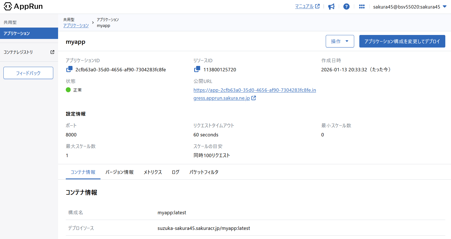Select アプリケーション in the sidebar
The height and width of the screenshot is (239, 451).
coord(29,33)
